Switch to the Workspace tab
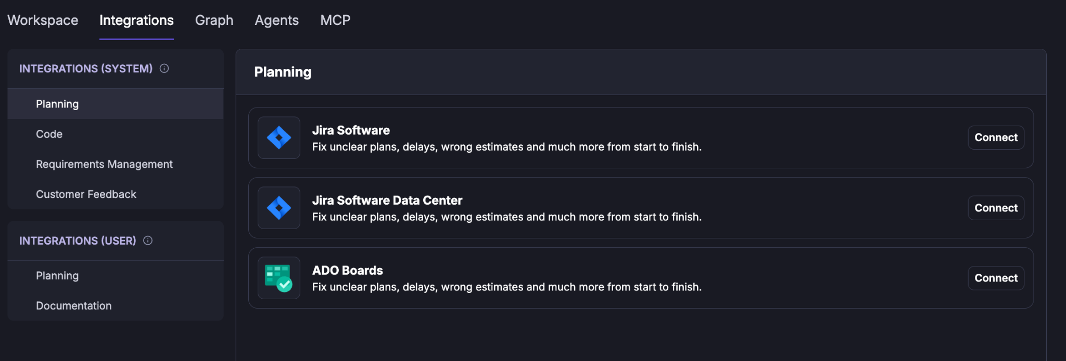1066x361 pixels. [x=43, y=20]
